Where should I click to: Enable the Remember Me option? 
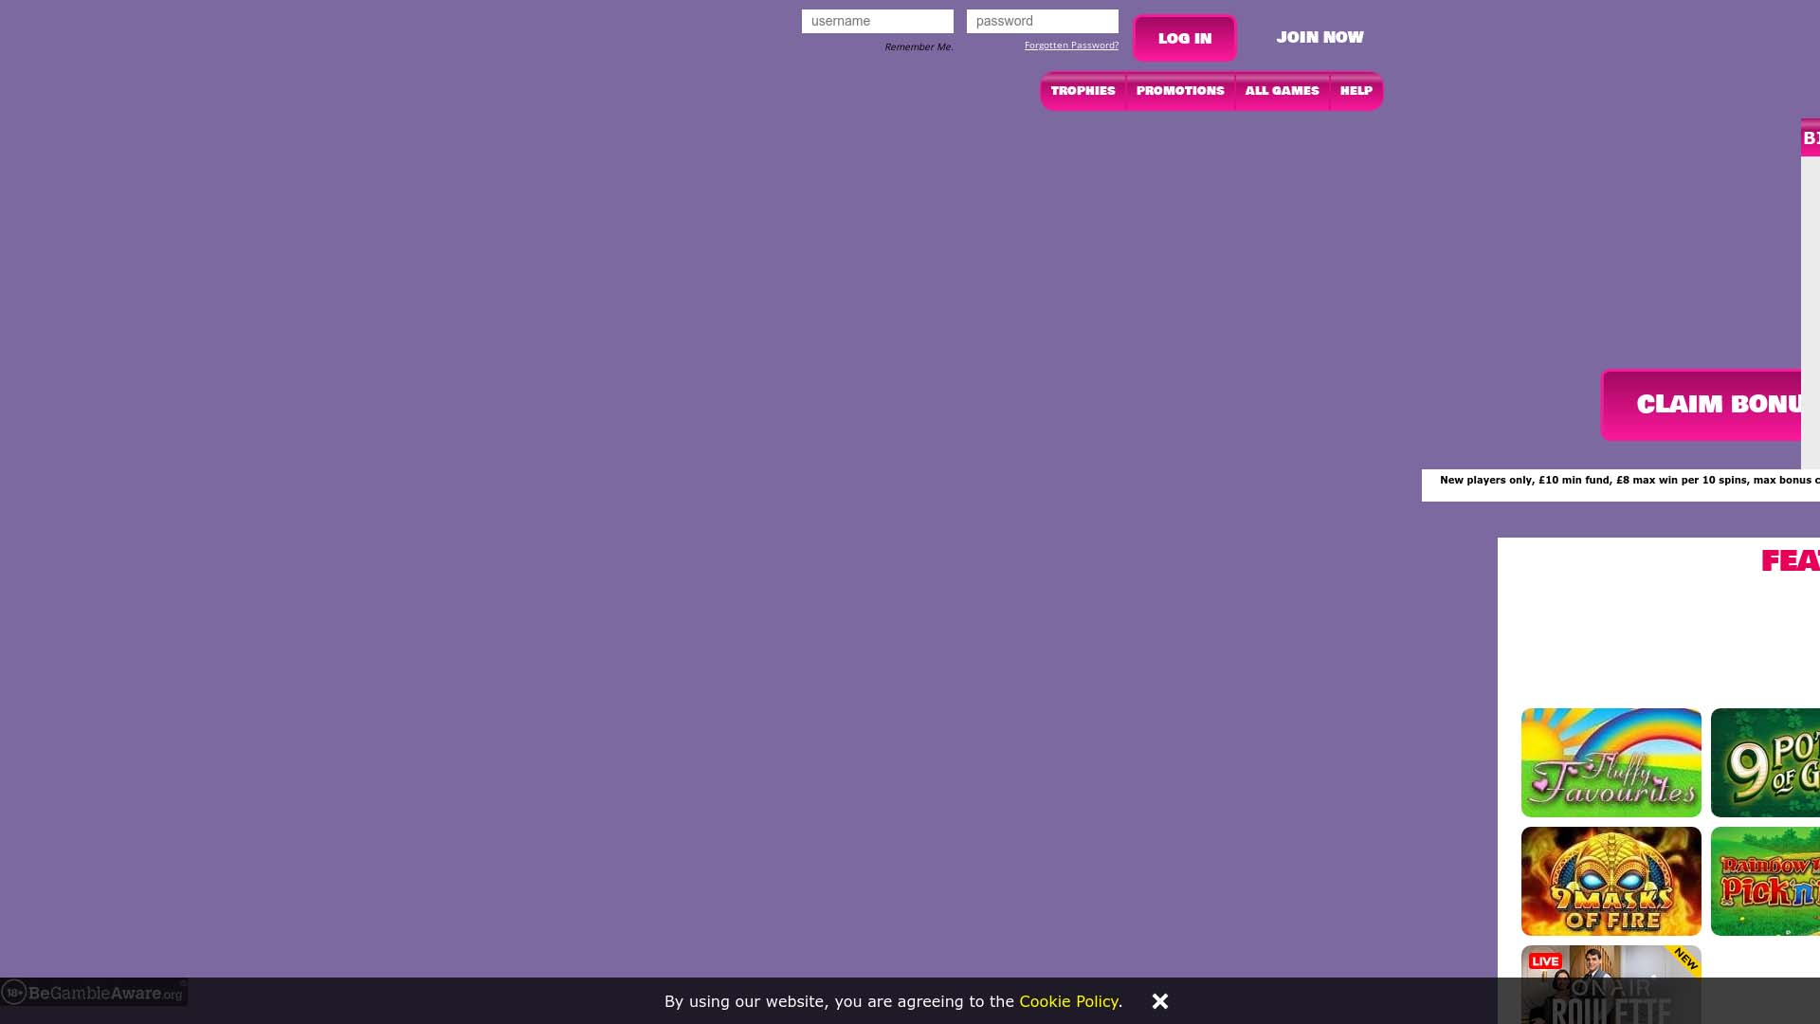point(919,46)
